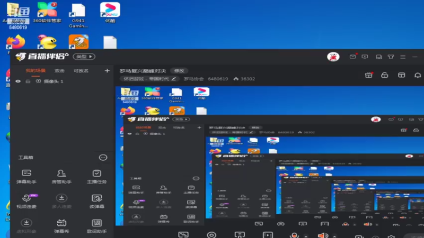
Task: Click the gift box icon with red dot
Action: (368, 75)
